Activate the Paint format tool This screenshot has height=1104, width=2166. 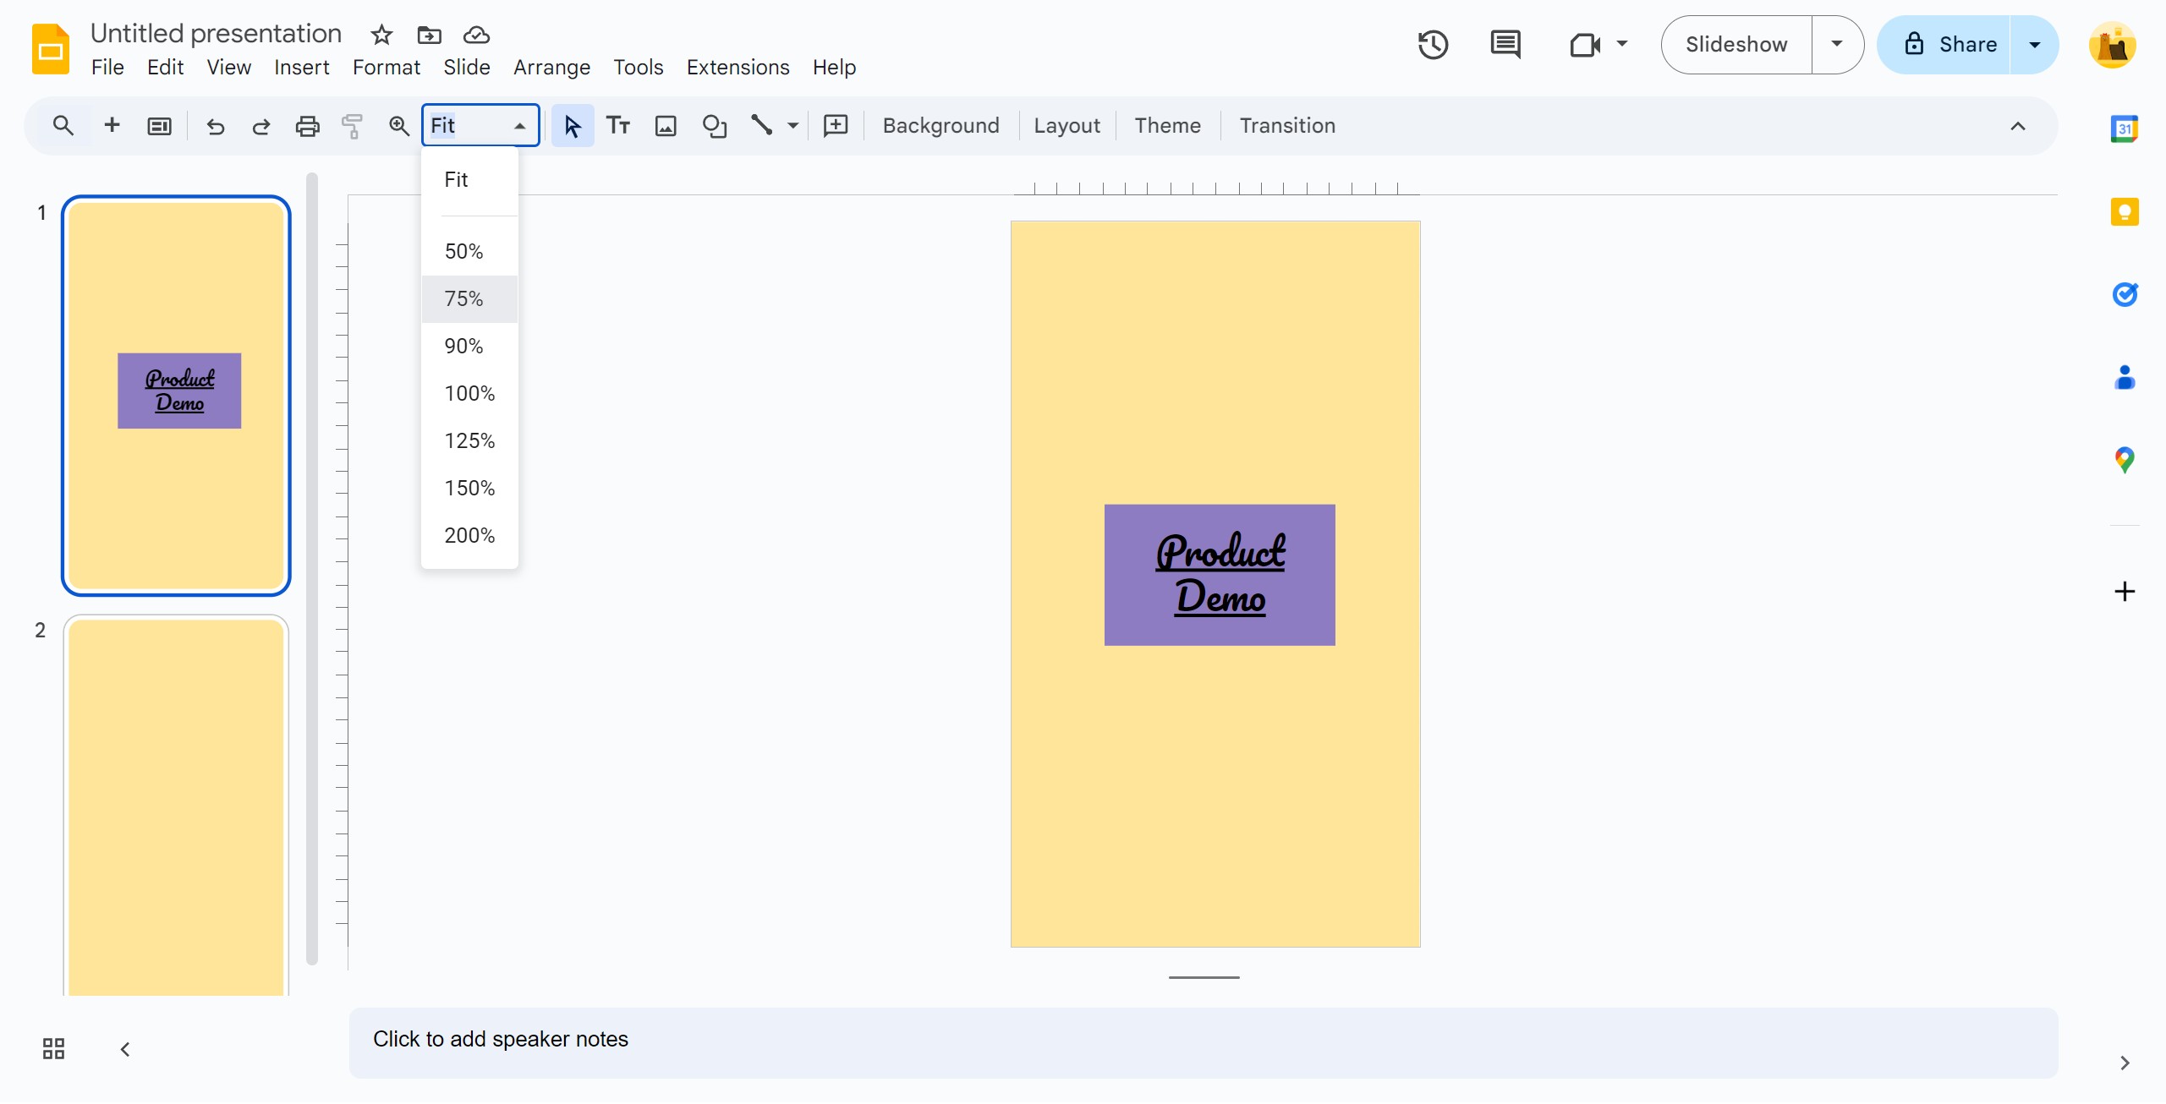(x=352, y=126)
